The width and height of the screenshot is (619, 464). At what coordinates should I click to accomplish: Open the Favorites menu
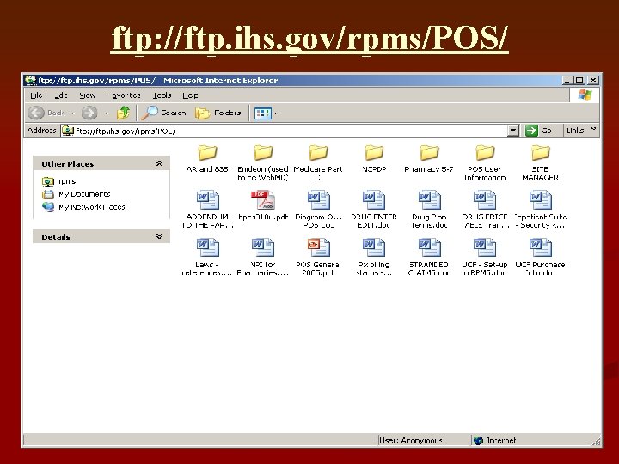pos(124,95)
